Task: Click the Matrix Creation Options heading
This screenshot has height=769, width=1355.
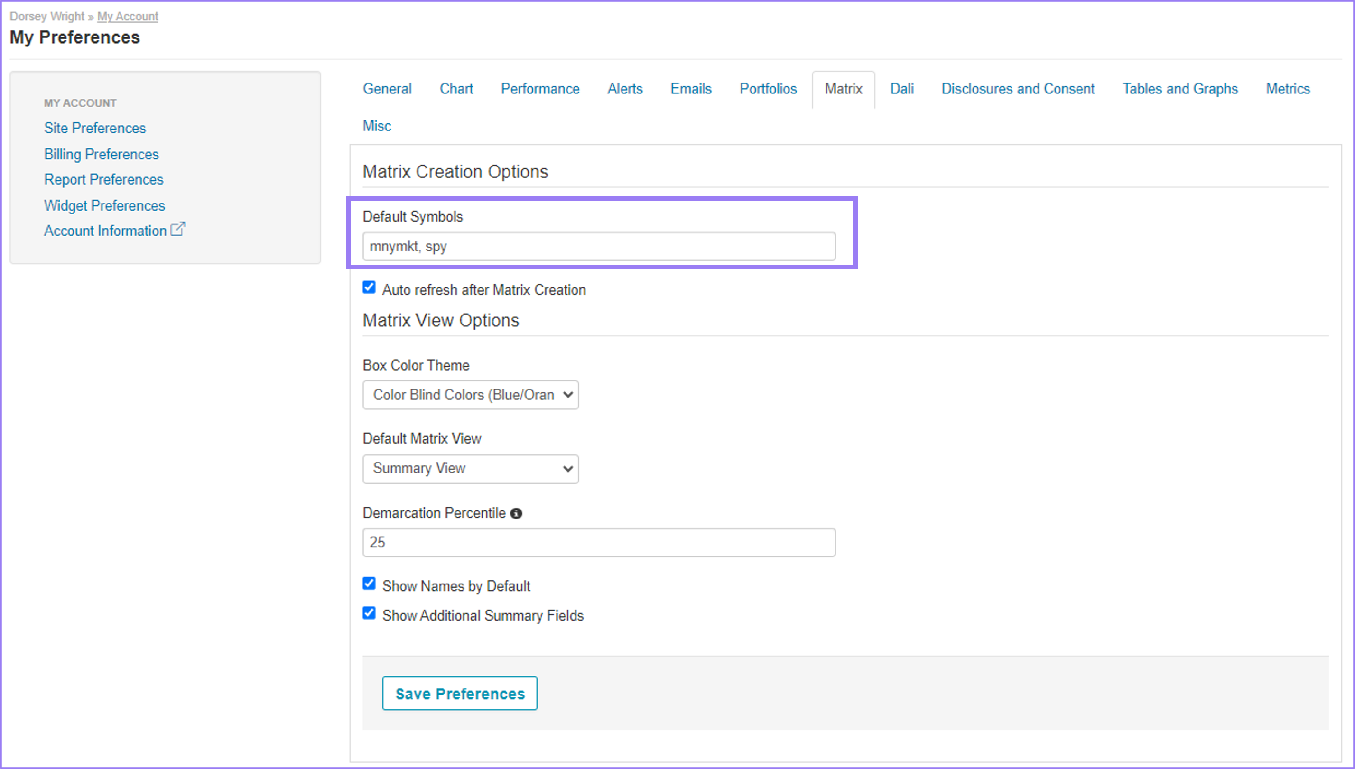Action: point(455,172)
